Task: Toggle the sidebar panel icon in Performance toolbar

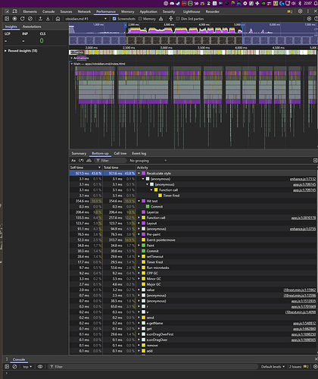Action: (7, 19)
